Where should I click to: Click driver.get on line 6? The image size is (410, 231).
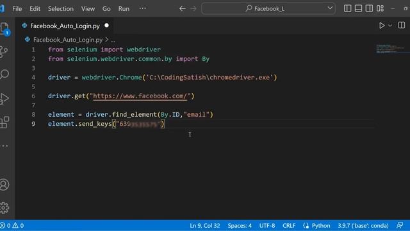coord(67,96)
